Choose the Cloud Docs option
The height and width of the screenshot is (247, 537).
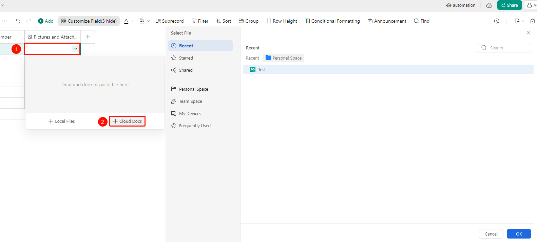click(127, 121)
